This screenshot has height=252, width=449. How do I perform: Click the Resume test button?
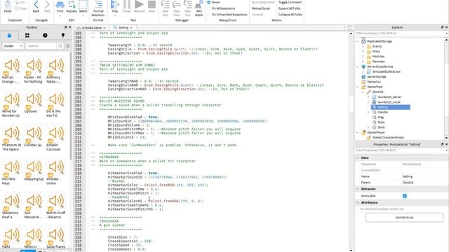pyautogui.click(x=139, y=6)
